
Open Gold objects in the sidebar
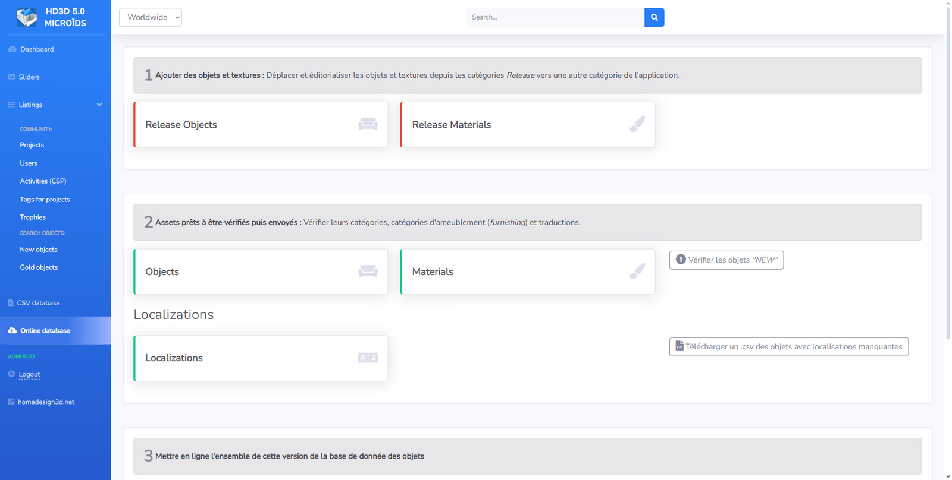click(x=39, y=267)
